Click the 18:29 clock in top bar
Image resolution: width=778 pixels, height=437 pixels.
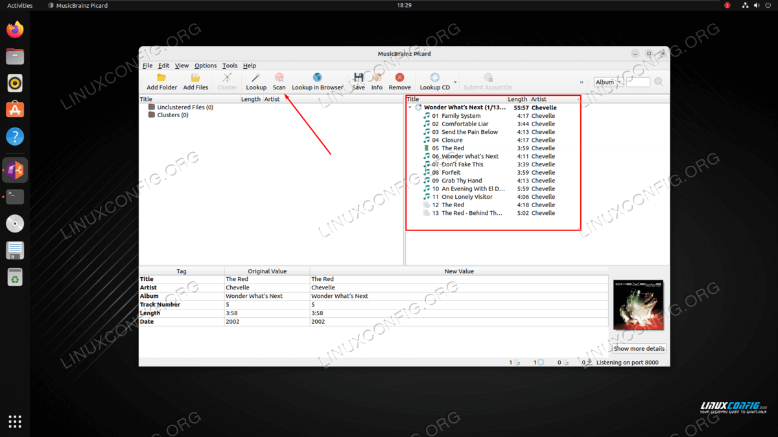click(x=404, y=5)
